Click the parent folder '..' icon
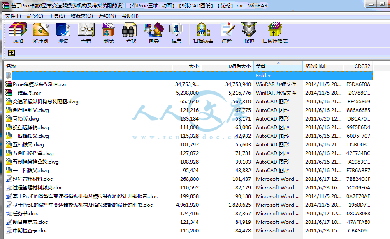390x239 pixels. (x=9, y=75)
